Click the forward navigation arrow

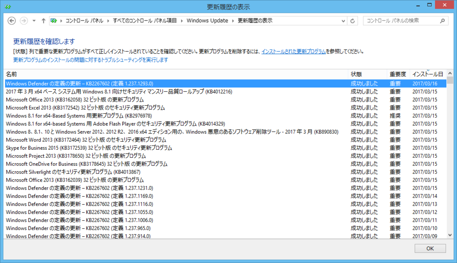click(x=24, y=21)
